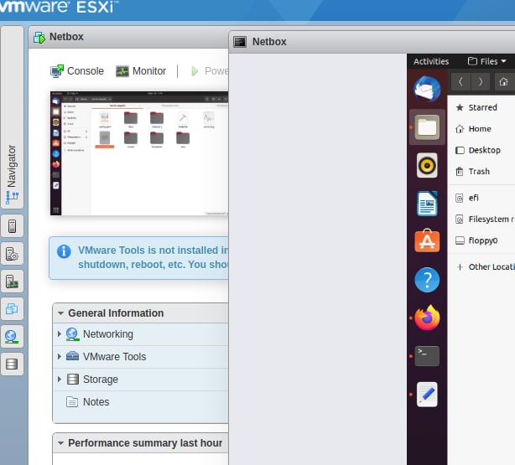Open Ubuntu Software from the dock

coord(427,240)
